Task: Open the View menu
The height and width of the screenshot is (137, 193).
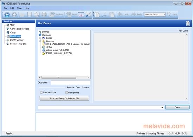Action: pyautogui.click(x=19, y=8)
